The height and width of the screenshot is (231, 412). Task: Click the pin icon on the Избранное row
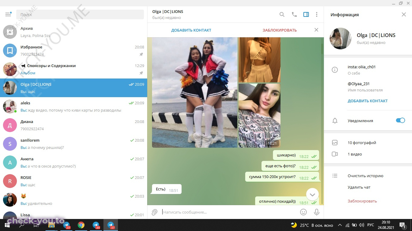pos(141,54)
